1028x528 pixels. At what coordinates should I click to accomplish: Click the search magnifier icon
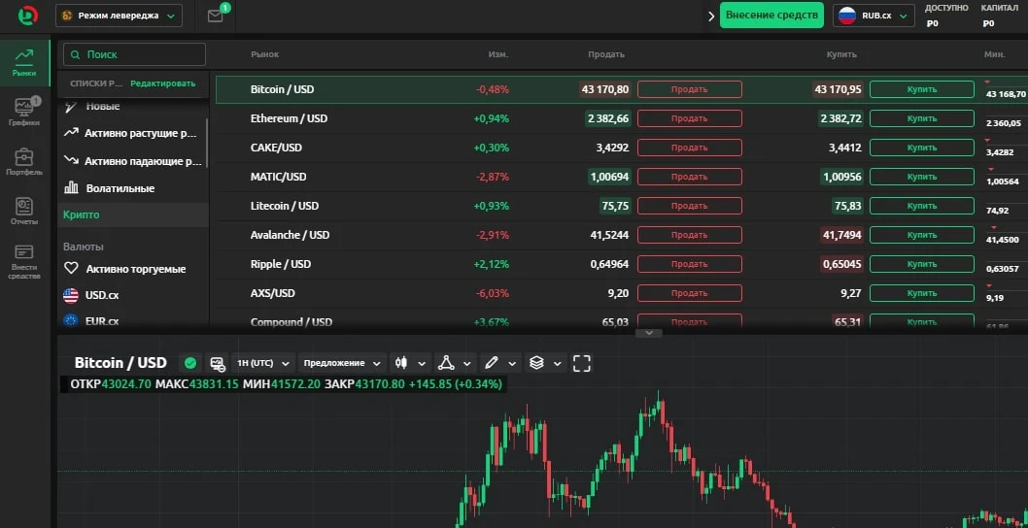click(x=76, y=55)
